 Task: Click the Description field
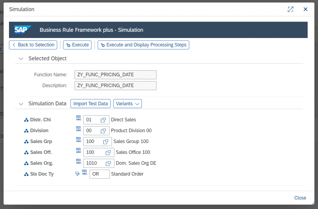[x=116, y=86]
